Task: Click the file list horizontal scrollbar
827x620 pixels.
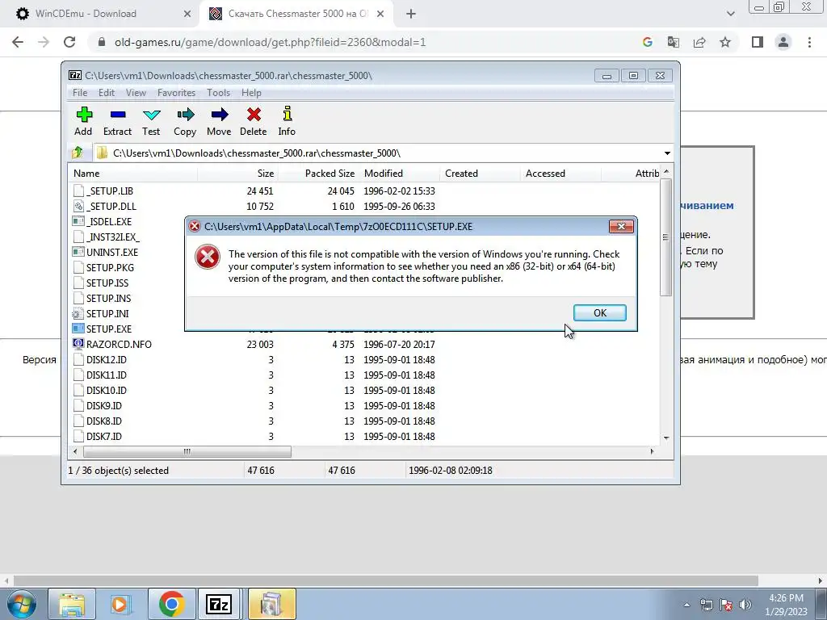Action: (x=187, y=451)
